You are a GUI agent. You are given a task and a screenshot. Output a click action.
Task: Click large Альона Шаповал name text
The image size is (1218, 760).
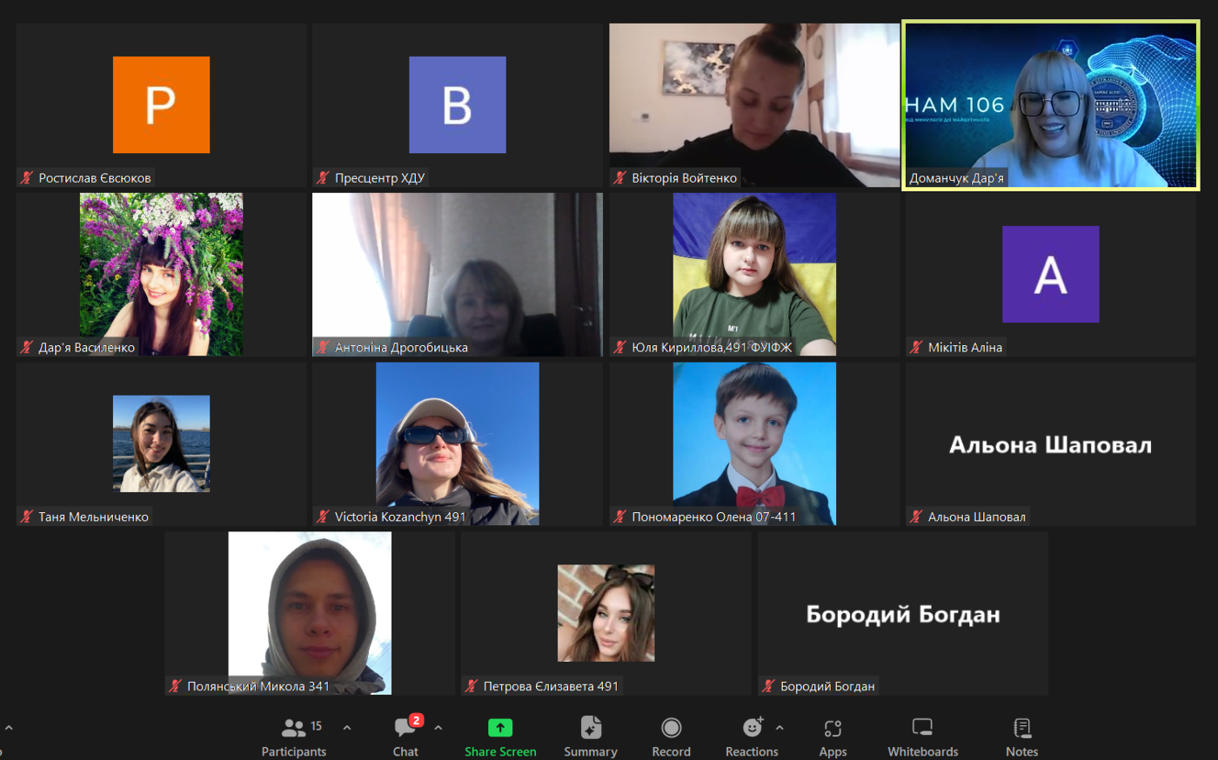click(1051, 445)
